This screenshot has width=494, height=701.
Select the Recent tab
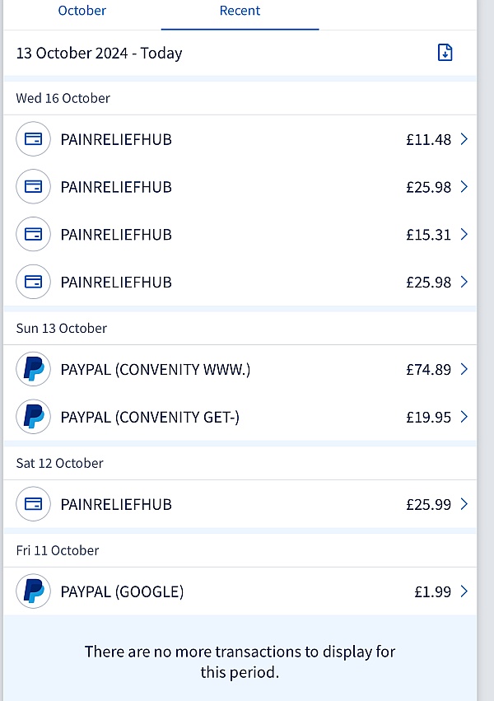click(x=240, y=11)
